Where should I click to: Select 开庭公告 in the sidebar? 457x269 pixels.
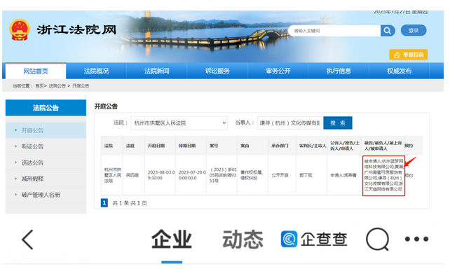click(46, 130)
